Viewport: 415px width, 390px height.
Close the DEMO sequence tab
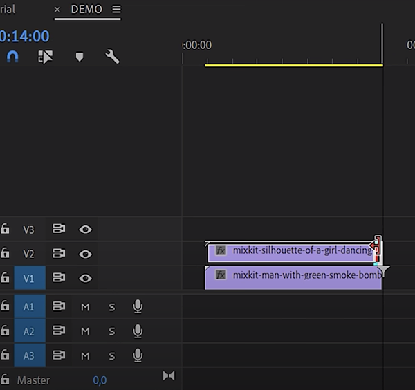pyautogui.click(x=57, y=10)
